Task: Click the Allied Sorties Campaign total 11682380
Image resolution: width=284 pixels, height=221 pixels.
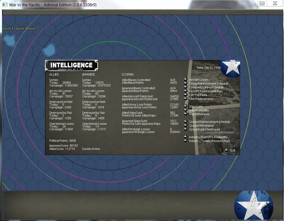Action: 71,85
